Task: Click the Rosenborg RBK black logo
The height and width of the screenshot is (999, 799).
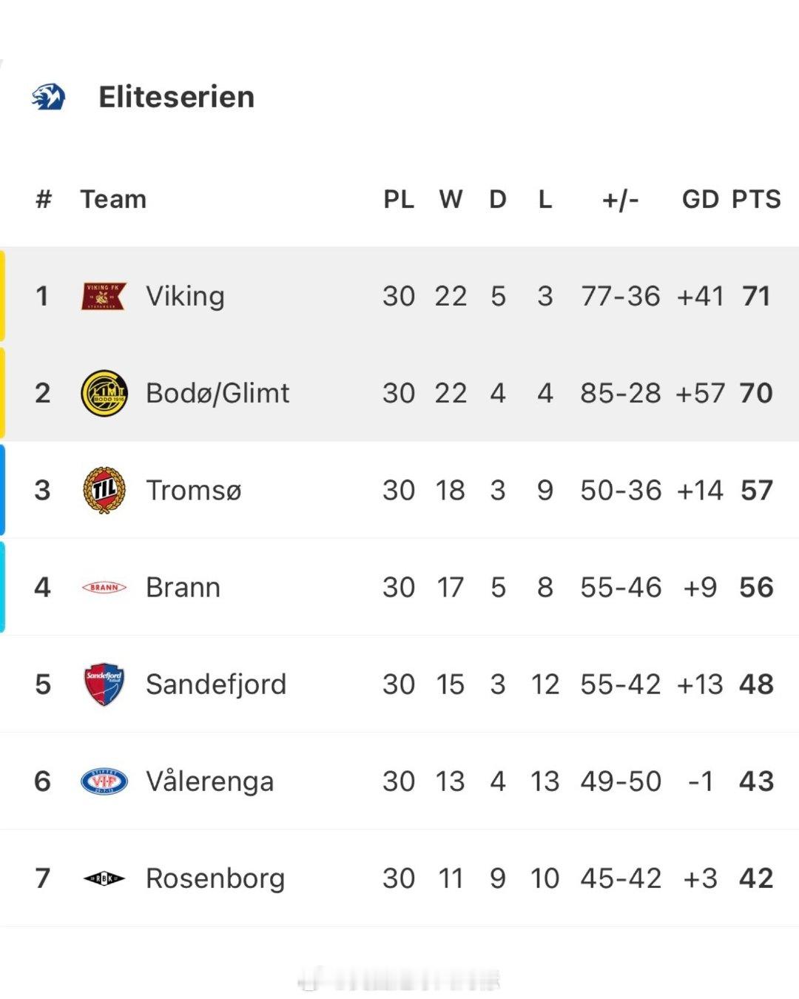Action: [104, 878]
